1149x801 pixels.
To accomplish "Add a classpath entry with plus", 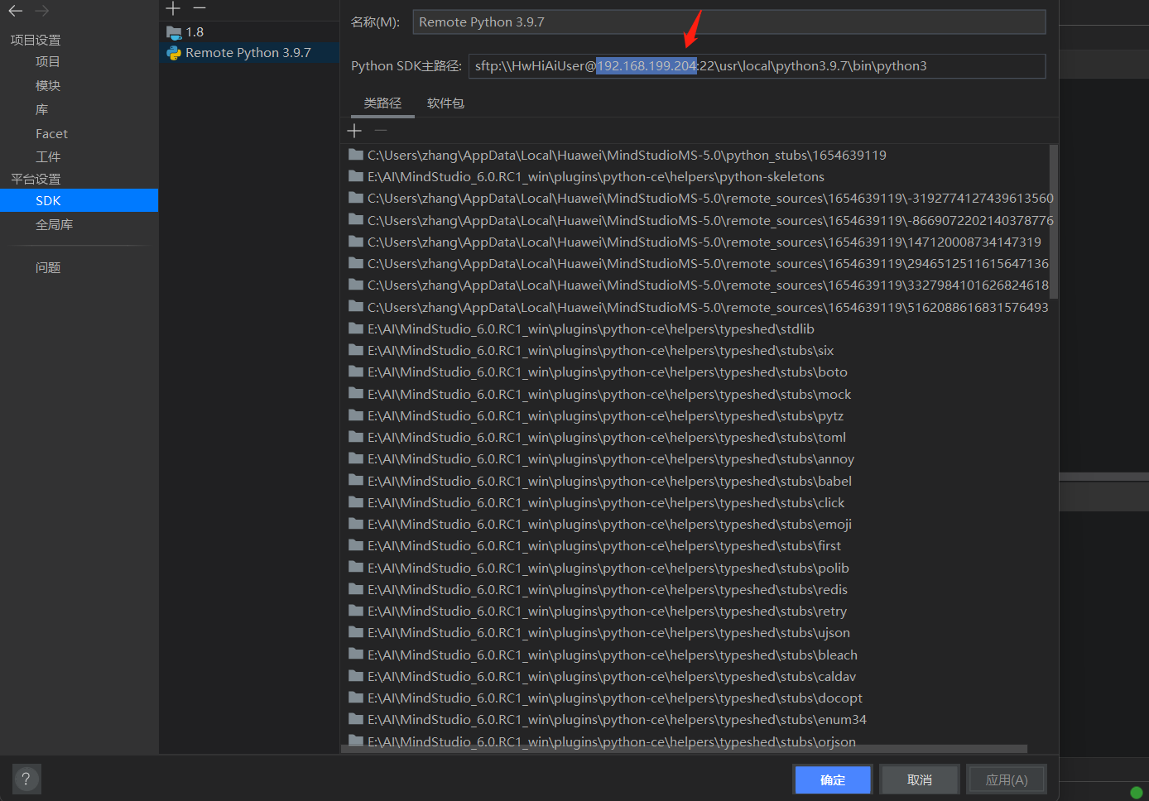I will tap(354, 131).
